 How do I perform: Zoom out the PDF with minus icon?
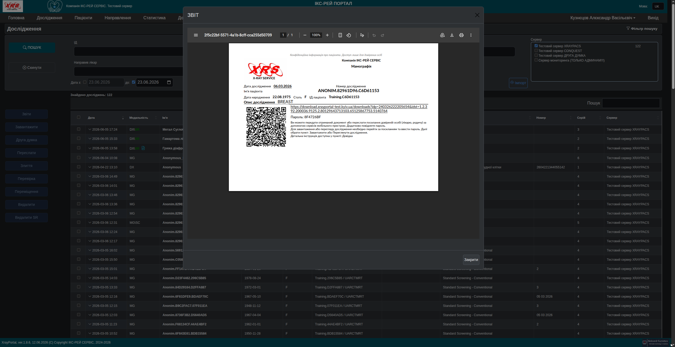point(305,35)
